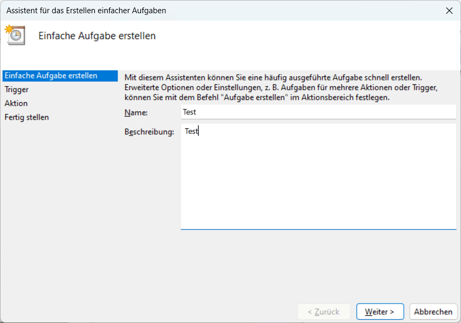Click the greyed-out '< Zurück' button

[325, 312]
